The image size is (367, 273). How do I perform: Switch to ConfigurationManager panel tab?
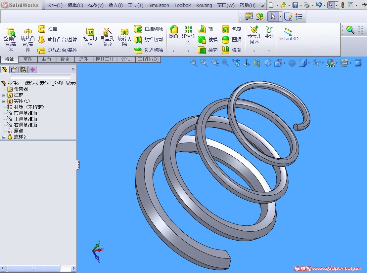pyautogui.click(x=23, y=69)
